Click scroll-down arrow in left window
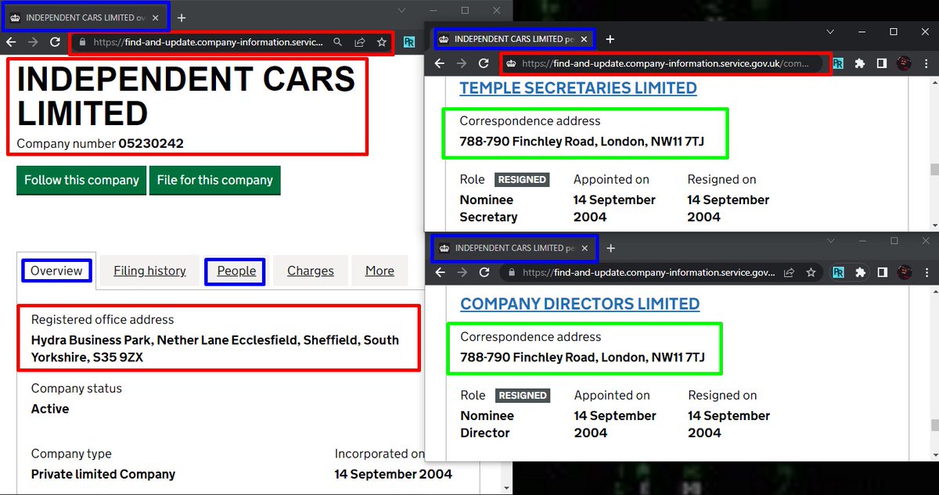Screen dimensions: 939x495 pyautogui.click(x=507, y=488)
